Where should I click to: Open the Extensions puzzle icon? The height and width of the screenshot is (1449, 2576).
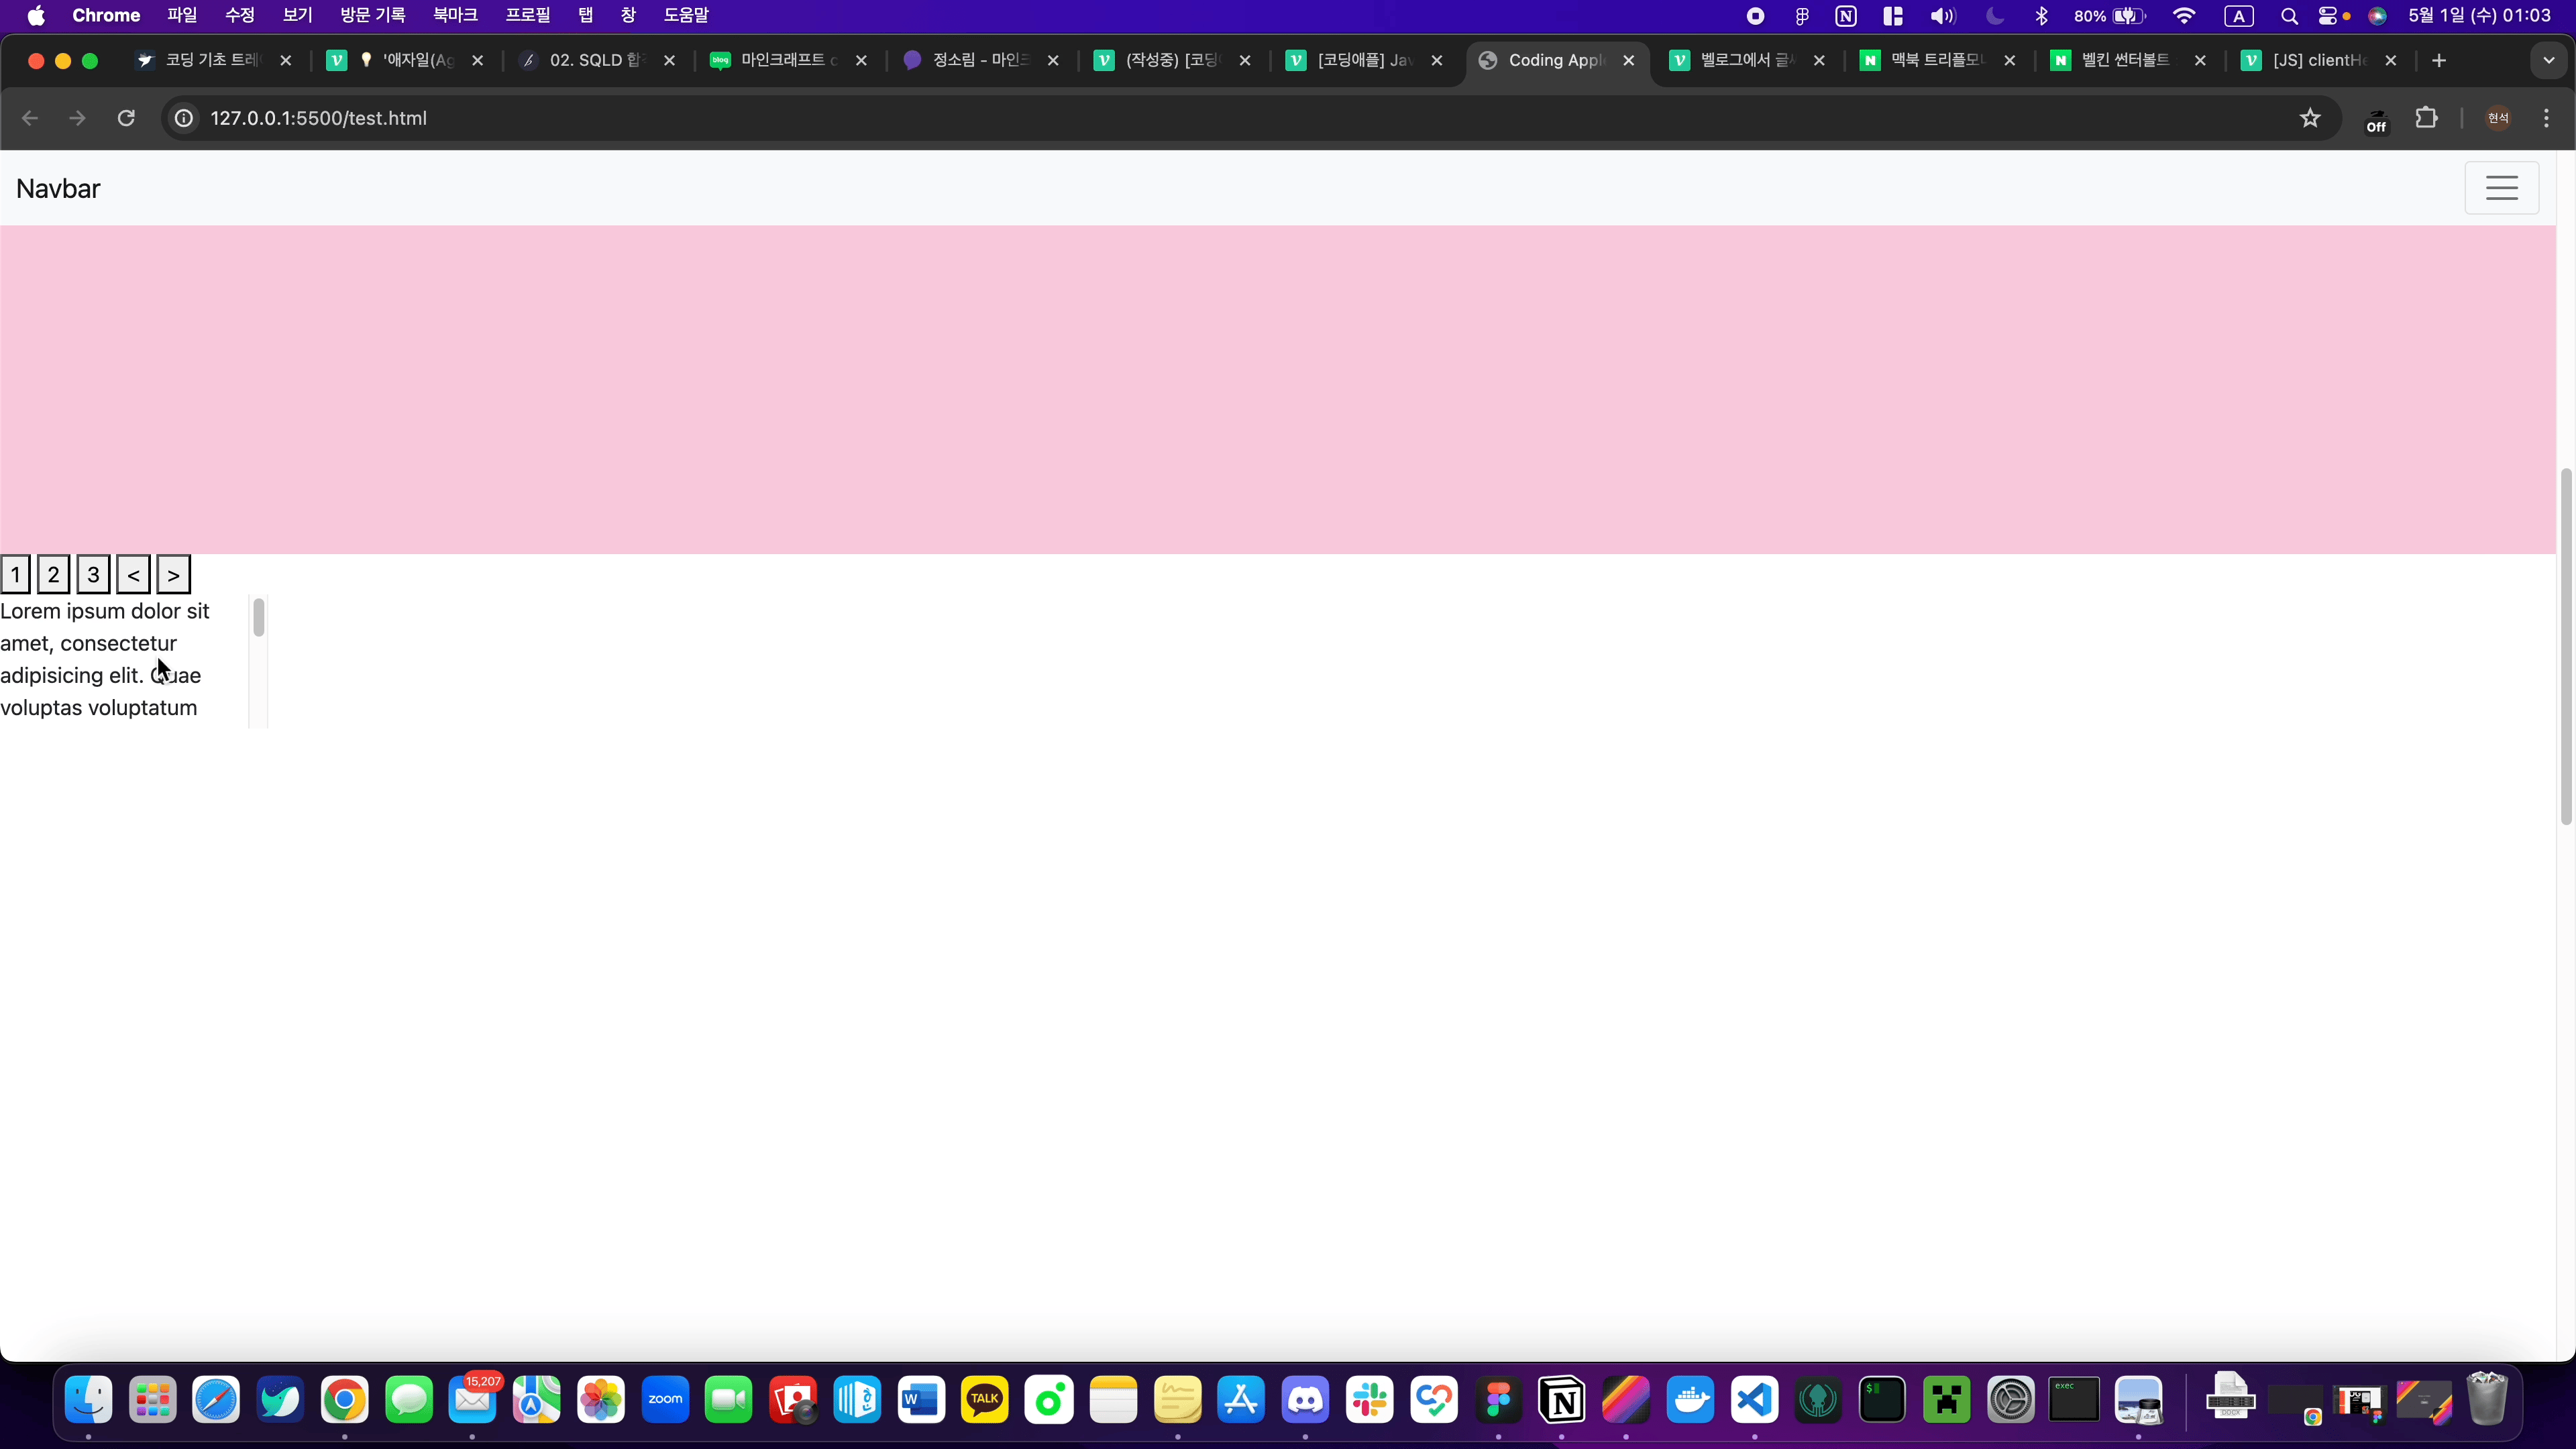pos(2426,118)
